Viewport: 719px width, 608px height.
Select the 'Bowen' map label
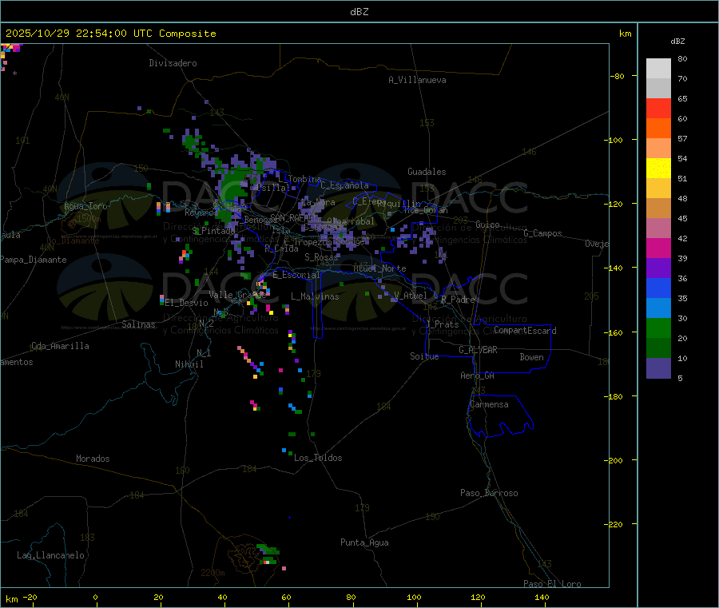[x=531, y=357]
